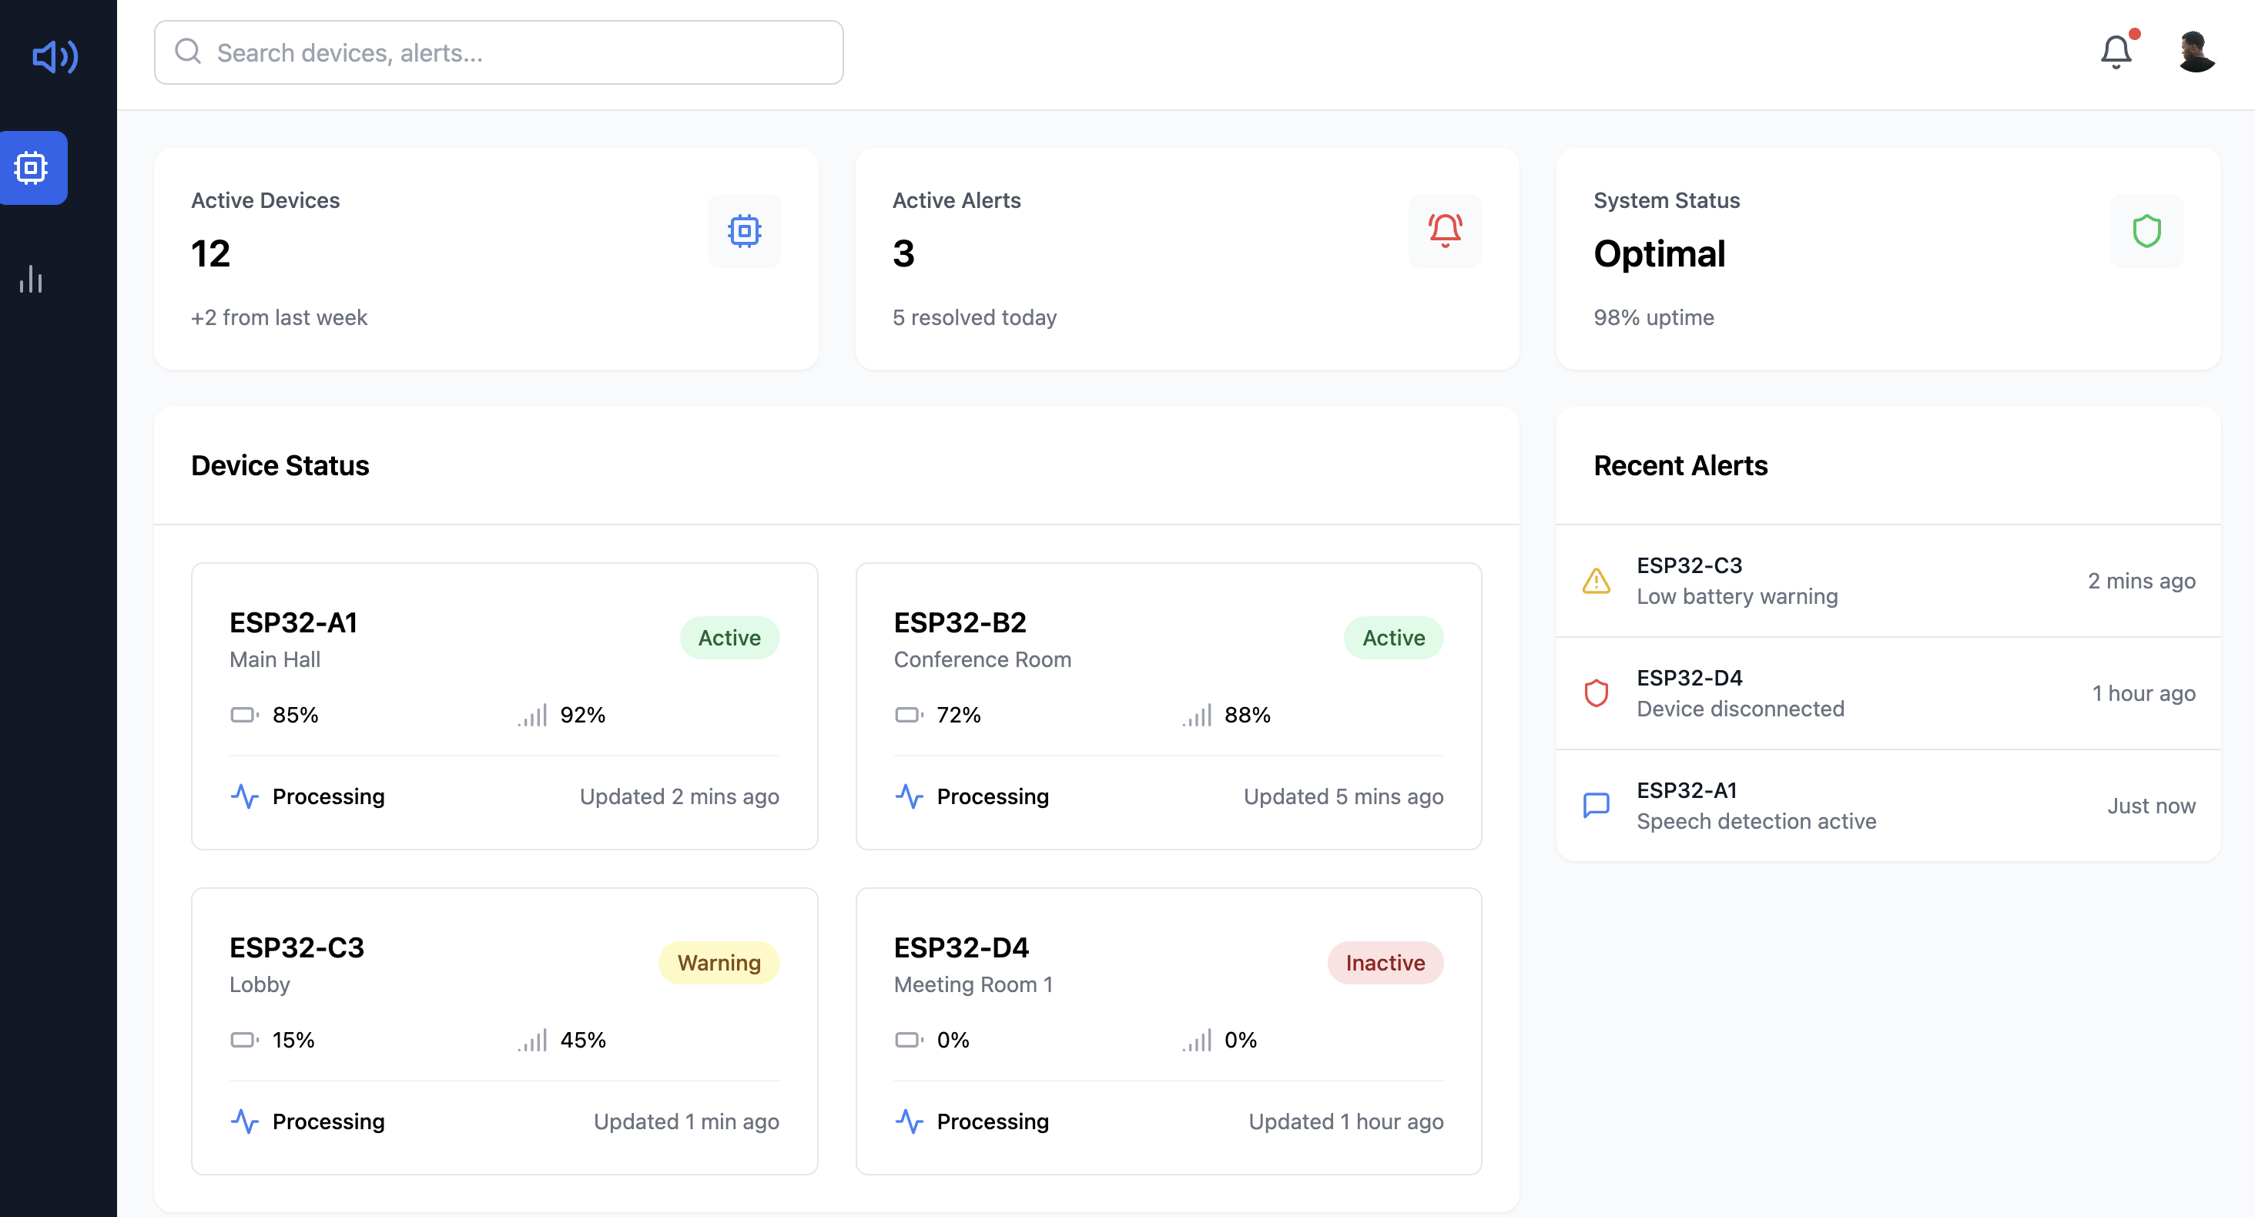Click the yellow warning triangle for ESP32-C3 alert

(1596, 582)
